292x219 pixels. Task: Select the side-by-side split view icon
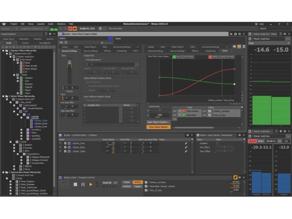[x=239, y=47]
